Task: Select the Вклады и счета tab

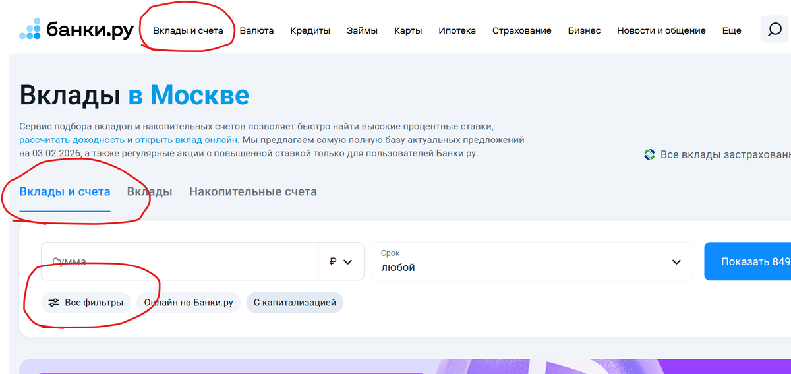Action: 65,192
